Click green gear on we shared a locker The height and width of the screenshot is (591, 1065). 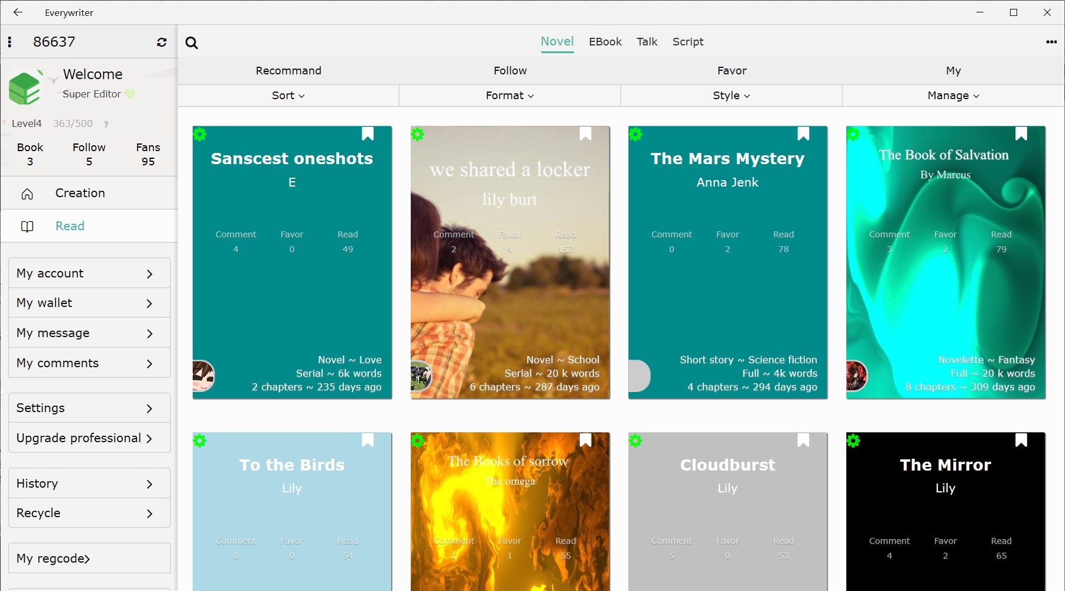click(418, 134)
